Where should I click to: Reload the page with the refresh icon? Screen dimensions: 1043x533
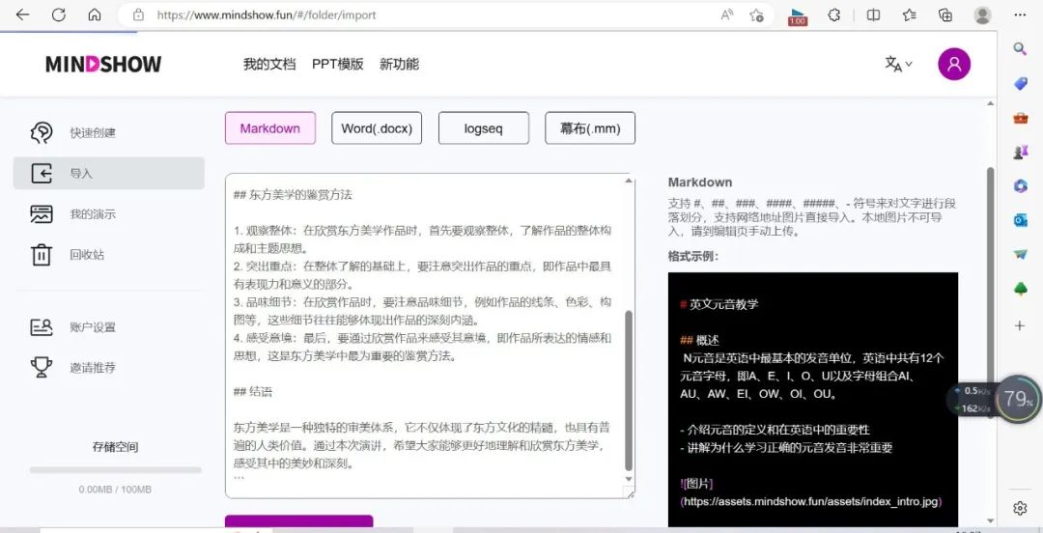coord(59,14)
